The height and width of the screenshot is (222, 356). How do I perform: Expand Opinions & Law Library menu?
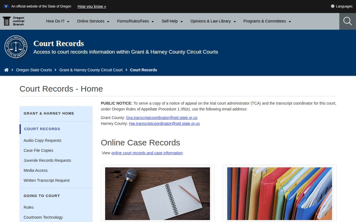pos(213,21)
